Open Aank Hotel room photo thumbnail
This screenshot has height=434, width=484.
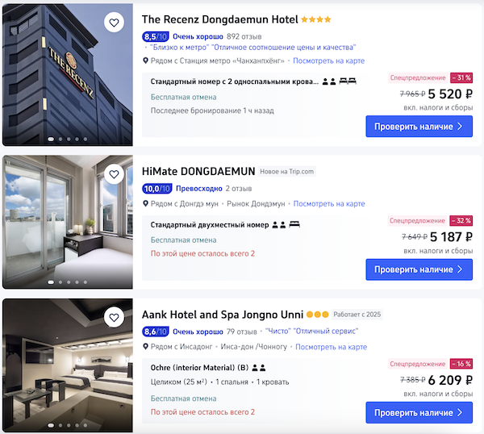[x=68, y=365]
